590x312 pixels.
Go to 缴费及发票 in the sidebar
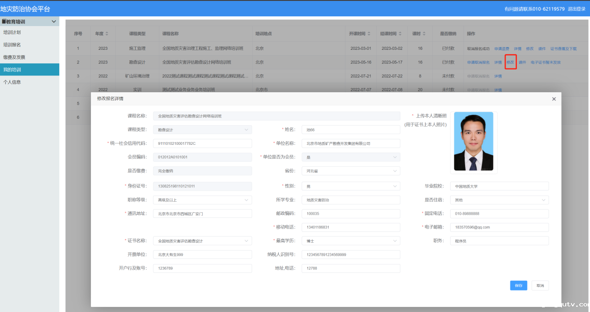14,57
